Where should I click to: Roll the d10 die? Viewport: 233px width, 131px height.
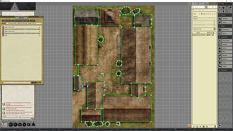20,124
